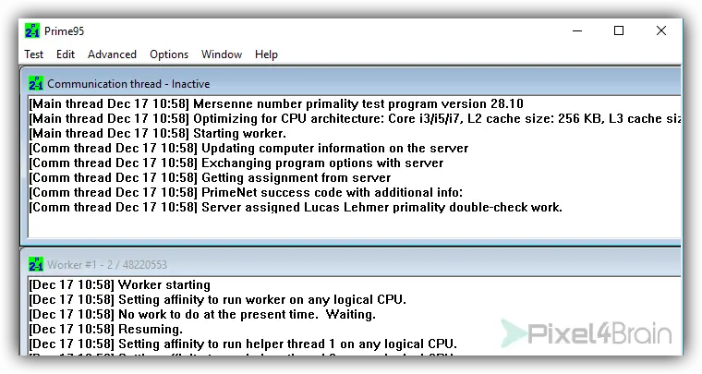
Task: Click the 'Exchanging program options with server' line
Action: 236,163
